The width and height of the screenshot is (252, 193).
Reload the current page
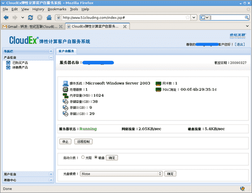[30, 17]
